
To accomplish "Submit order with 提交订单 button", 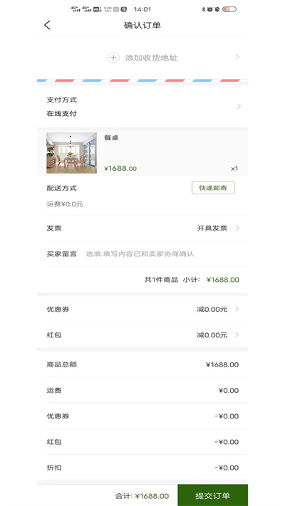I will tap(212, 495).
